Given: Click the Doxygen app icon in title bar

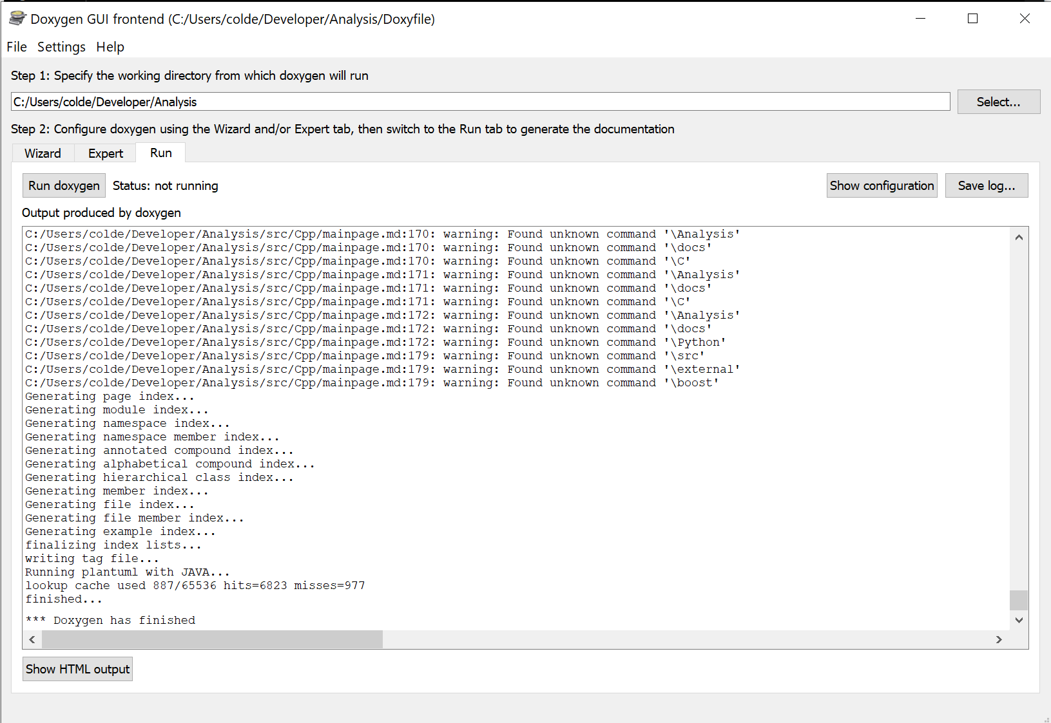Looking at the screenshot, I should click(17, 19).
